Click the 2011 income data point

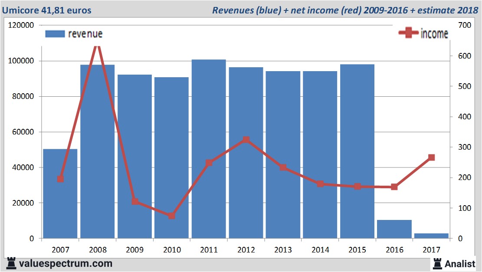coord(209,163)
